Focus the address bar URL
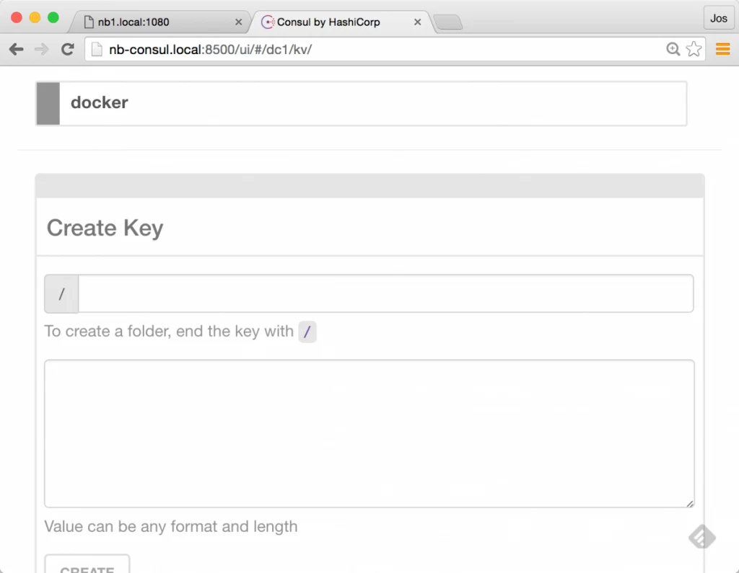 point(210,50)
